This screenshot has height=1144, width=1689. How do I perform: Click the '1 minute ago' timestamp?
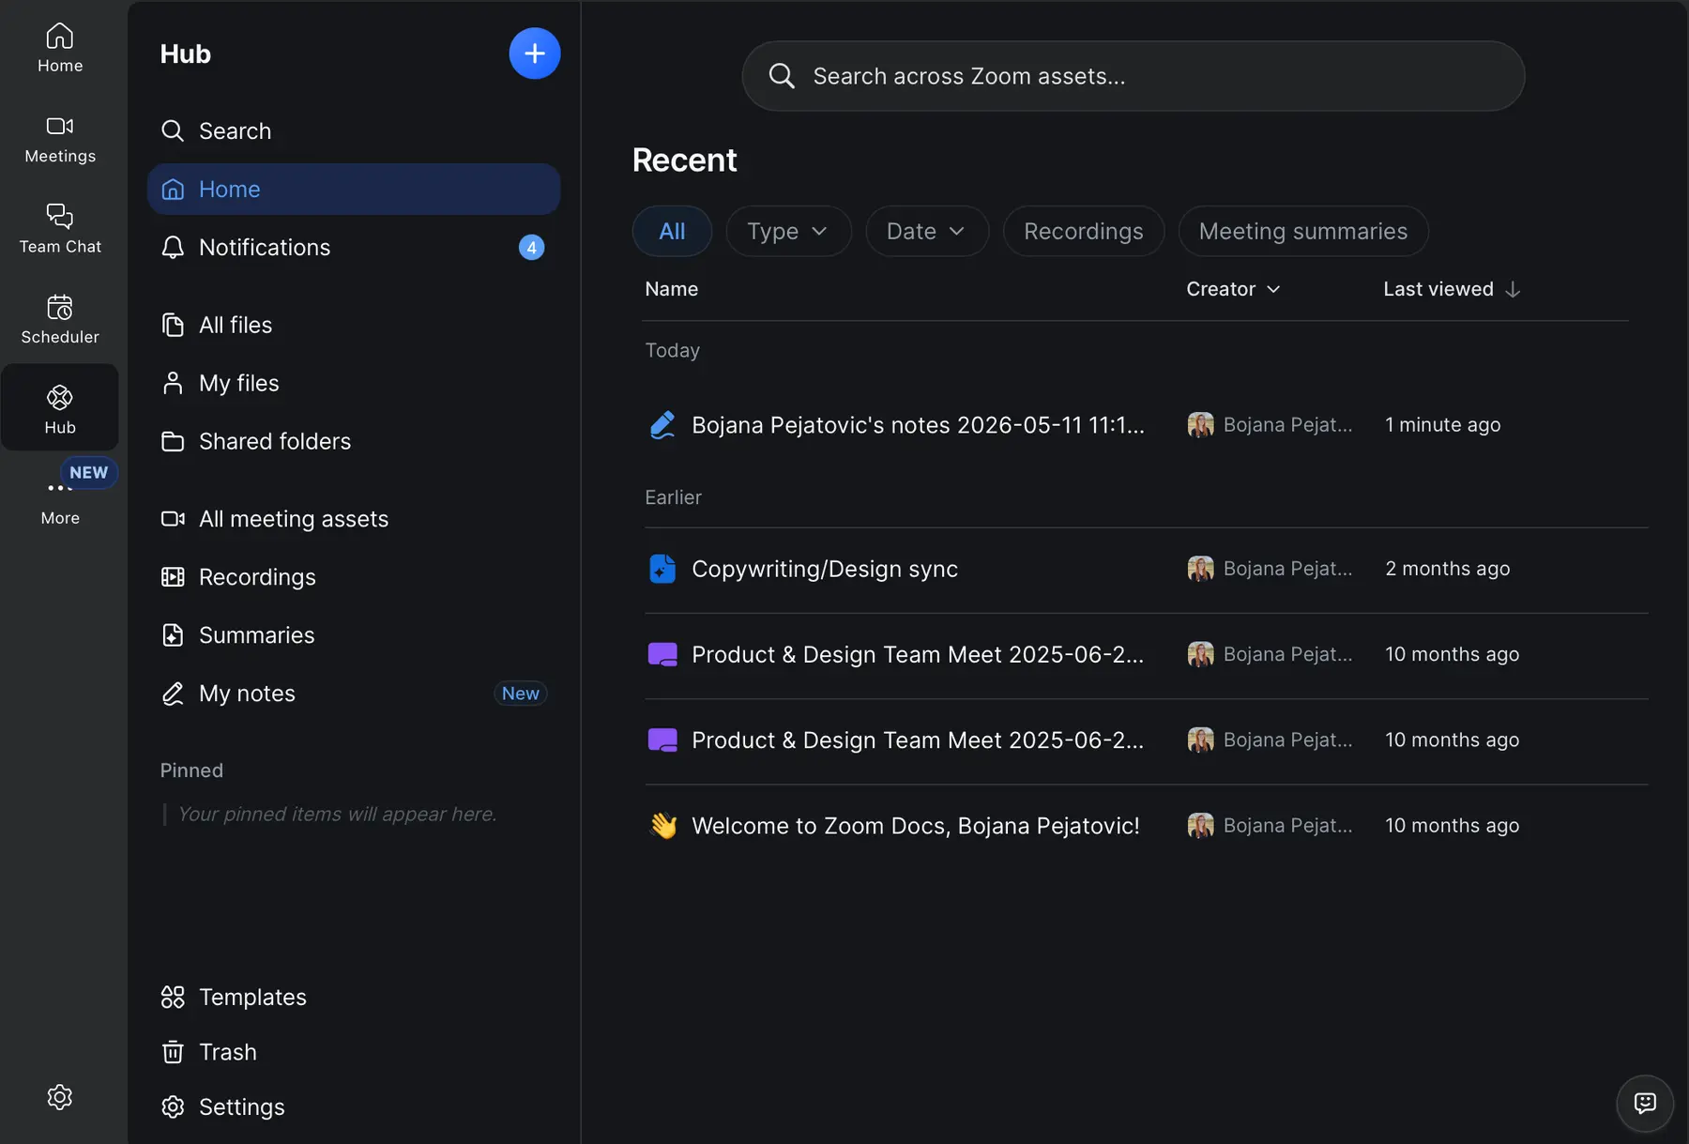coord(1443,425)
